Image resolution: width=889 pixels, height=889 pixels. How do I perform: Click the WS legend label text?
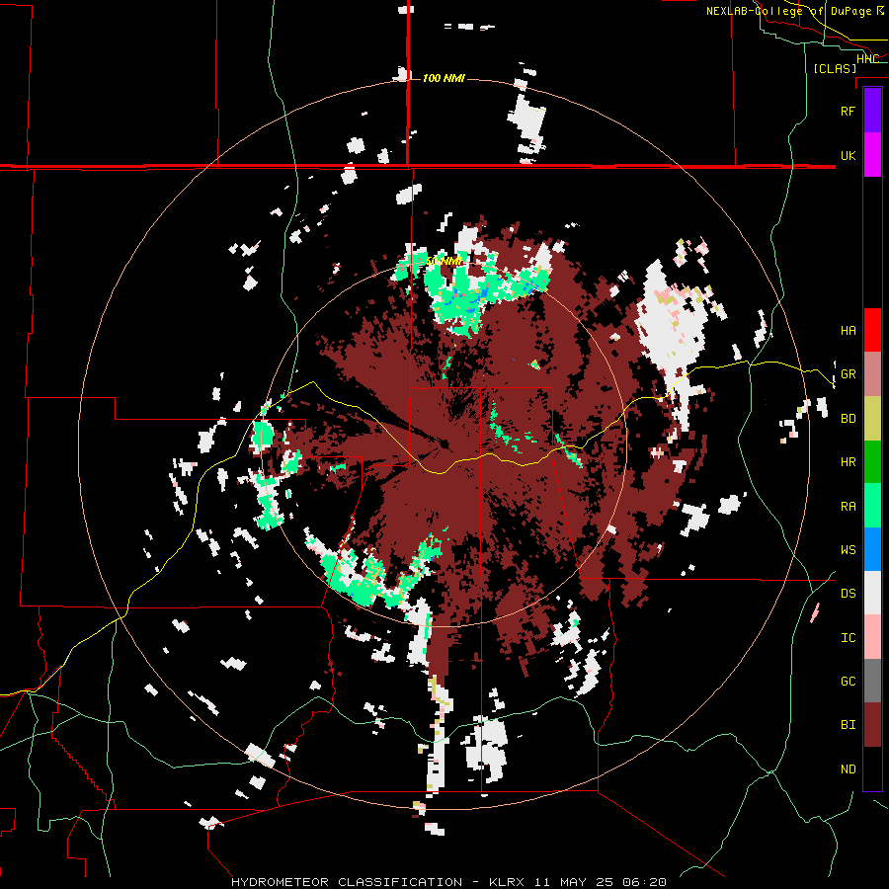pos(848,550)
